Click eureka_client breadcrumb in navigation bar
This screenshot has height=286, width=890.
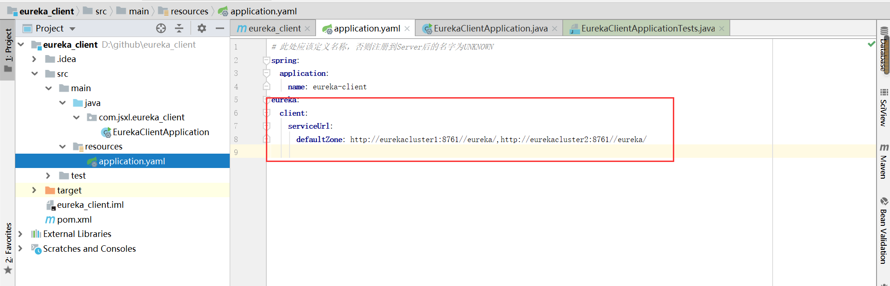[x=41, y=11]
